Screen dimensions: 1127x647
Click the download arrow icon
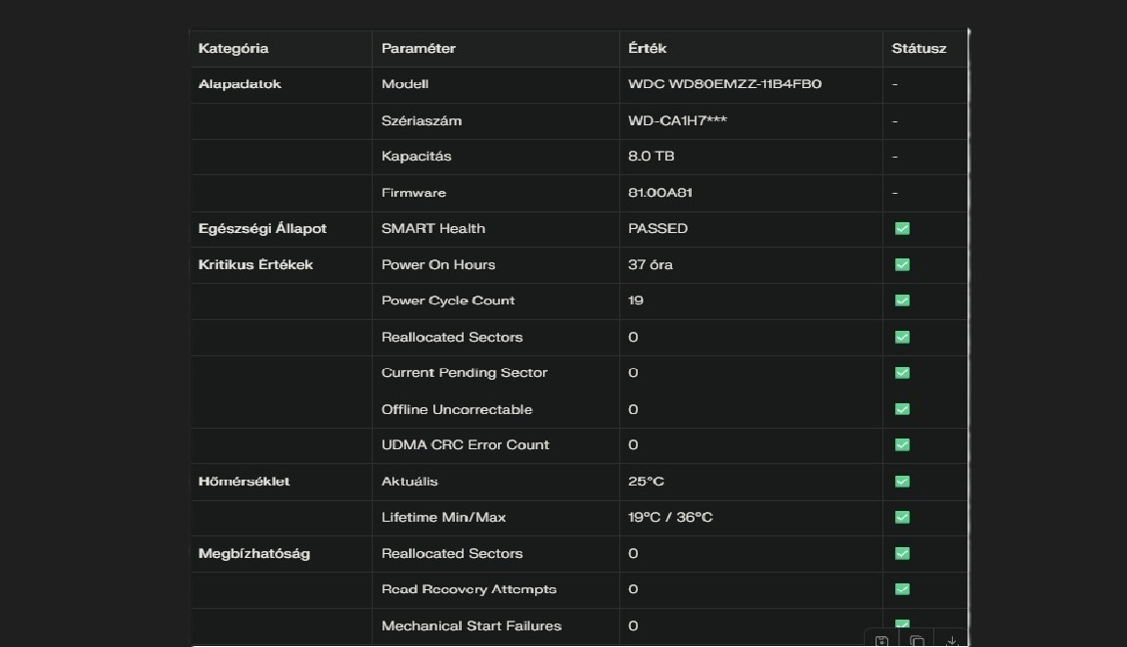coord(951,641)
